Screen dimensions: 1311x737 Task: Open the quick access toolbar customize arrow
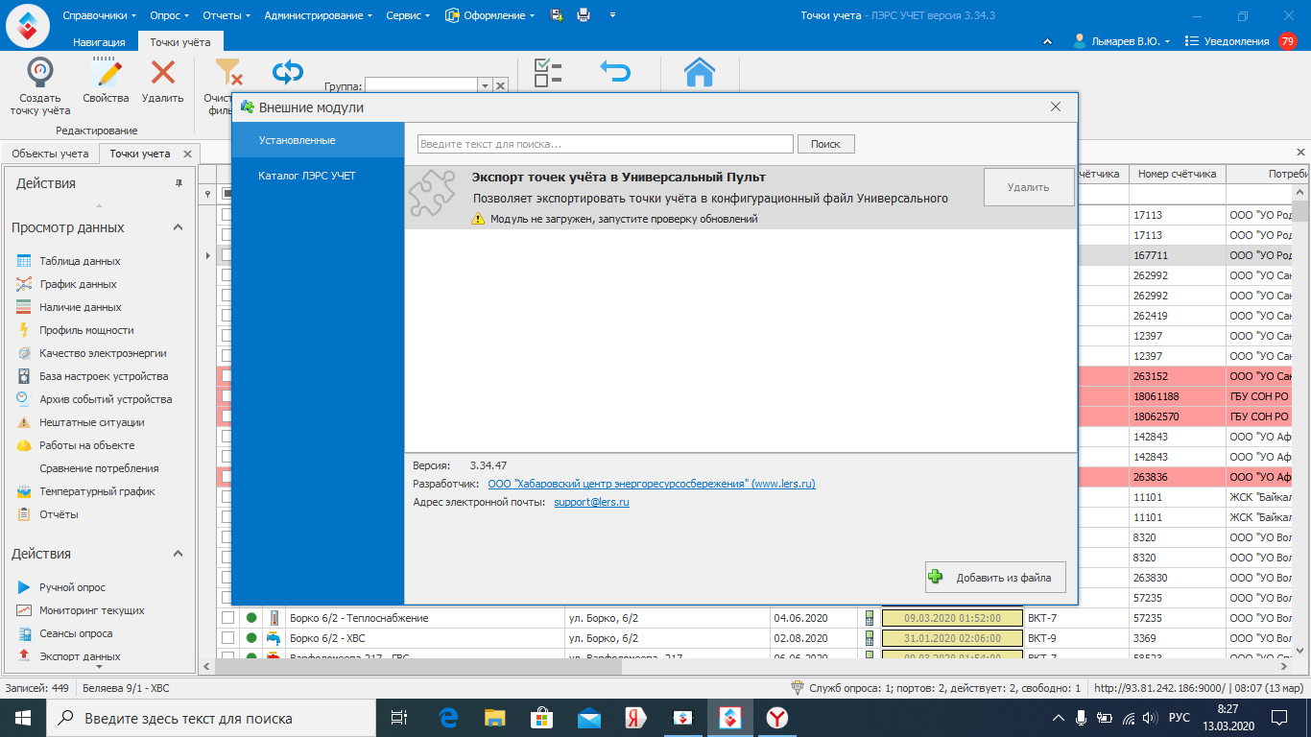coord(612,15)
